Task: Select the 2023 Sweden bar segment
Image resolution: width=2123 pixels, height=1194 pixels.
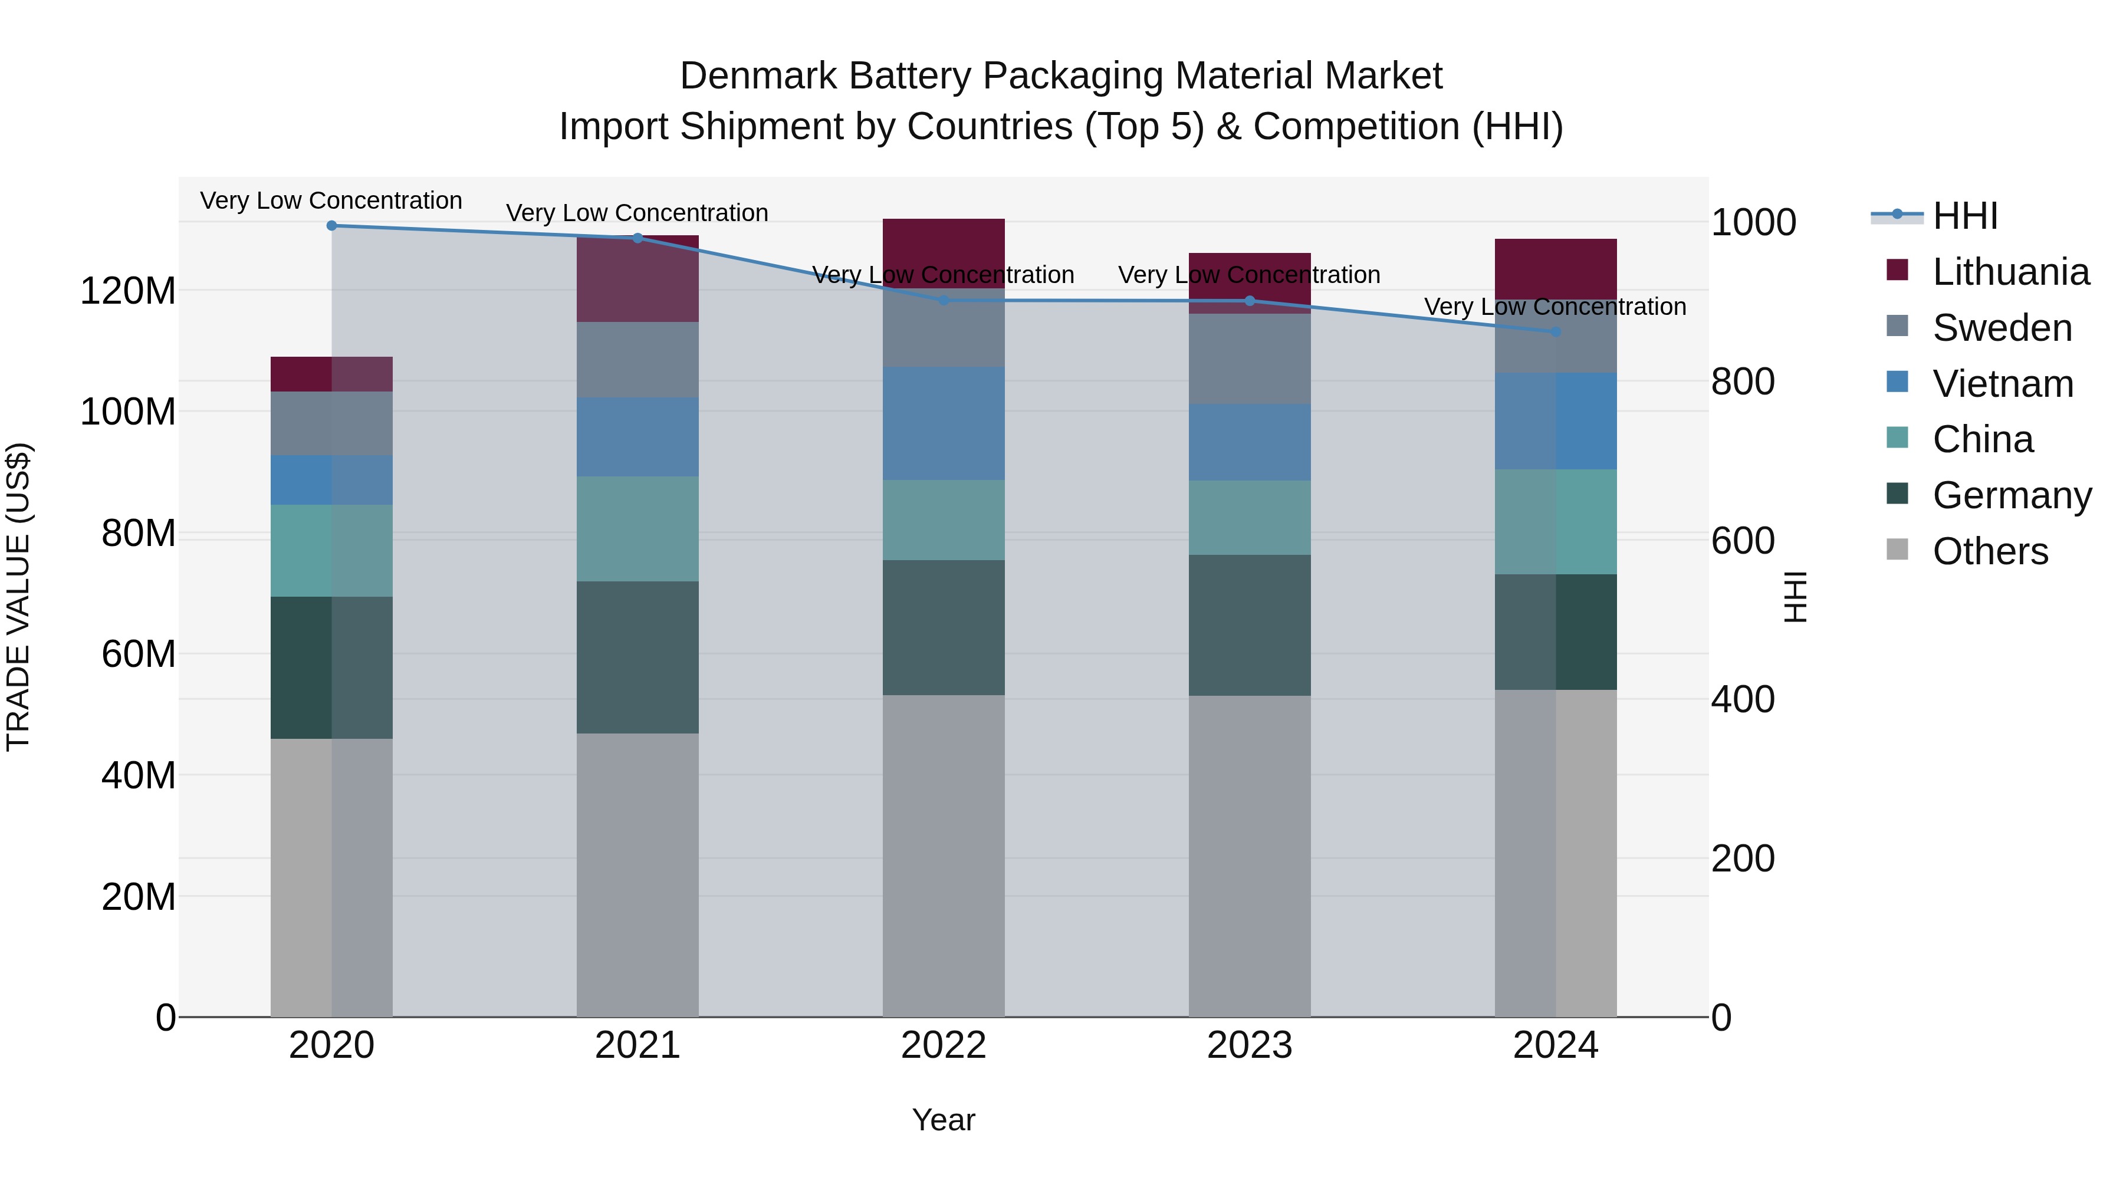Action: click(1250, 359)
